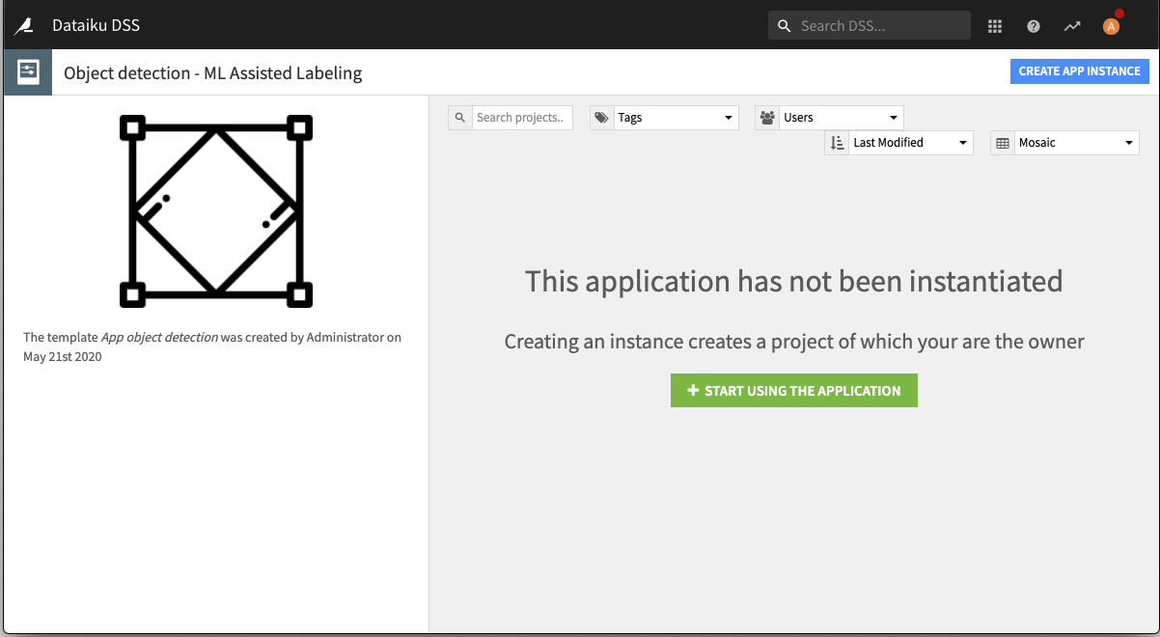The image size is (1160, 637).
Task: Open the Tags dropdown
Action: click(x=677, y=118)
